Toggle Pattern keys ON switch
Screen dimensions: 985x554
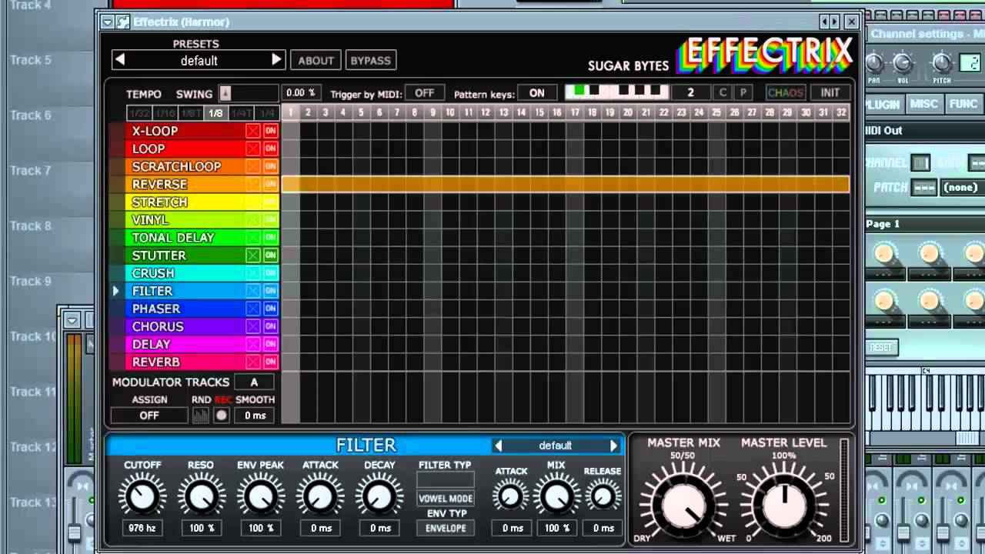[537, 92]
